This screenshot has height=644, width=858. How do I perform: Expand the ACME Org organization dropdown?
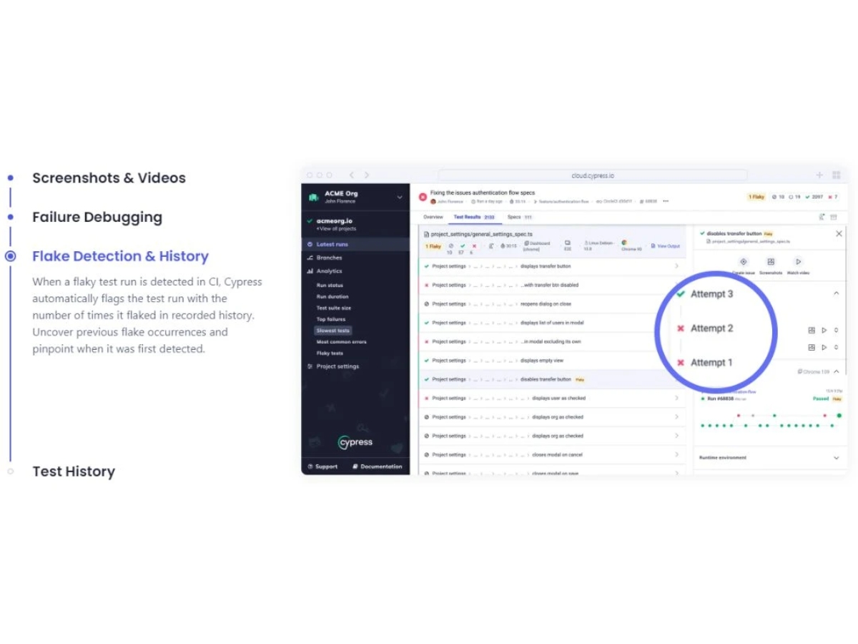tap(400, 197)
